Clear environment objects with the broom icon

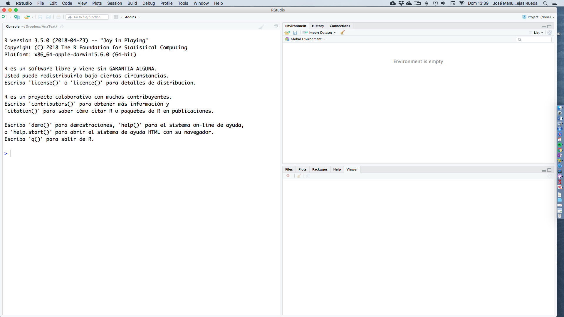(342, 33)
